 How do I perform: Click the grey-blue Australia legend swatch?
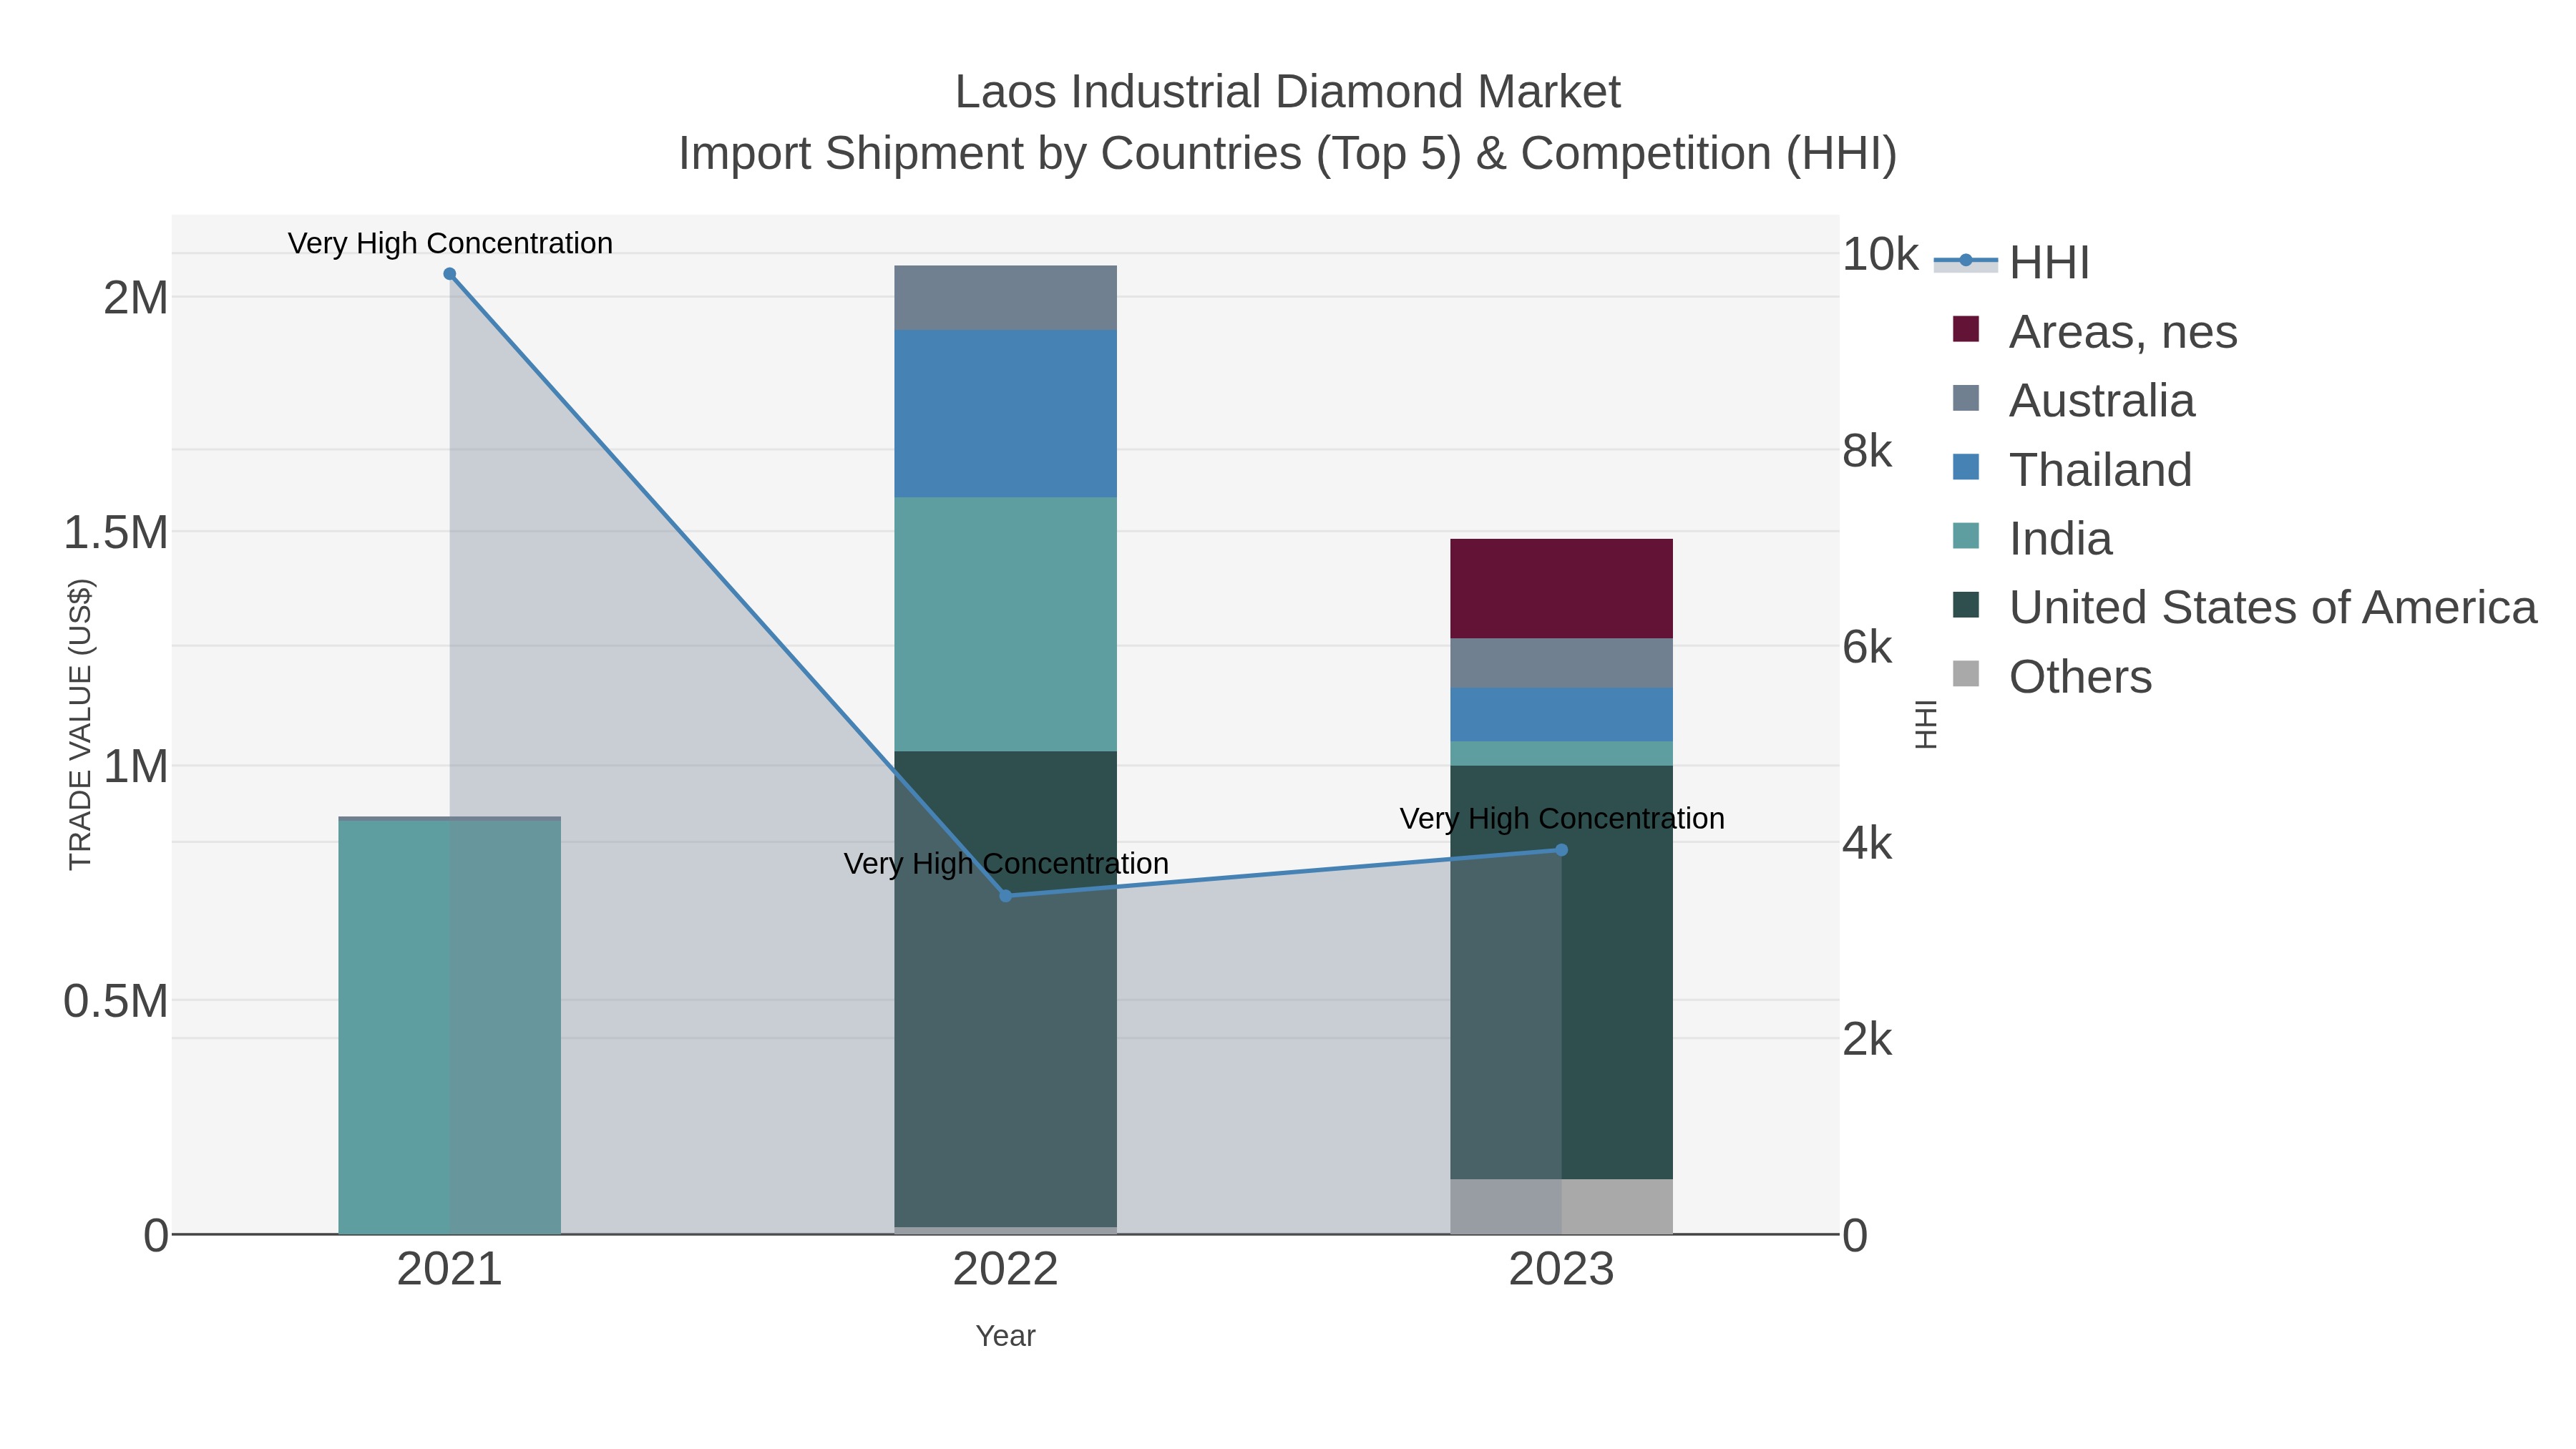tap(1966, 398)
